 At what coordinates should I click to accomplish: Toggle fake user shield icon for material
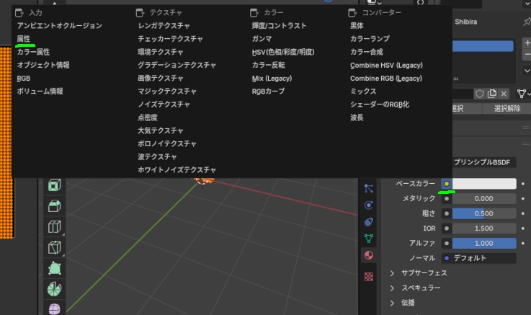click(x=479, y=94)
